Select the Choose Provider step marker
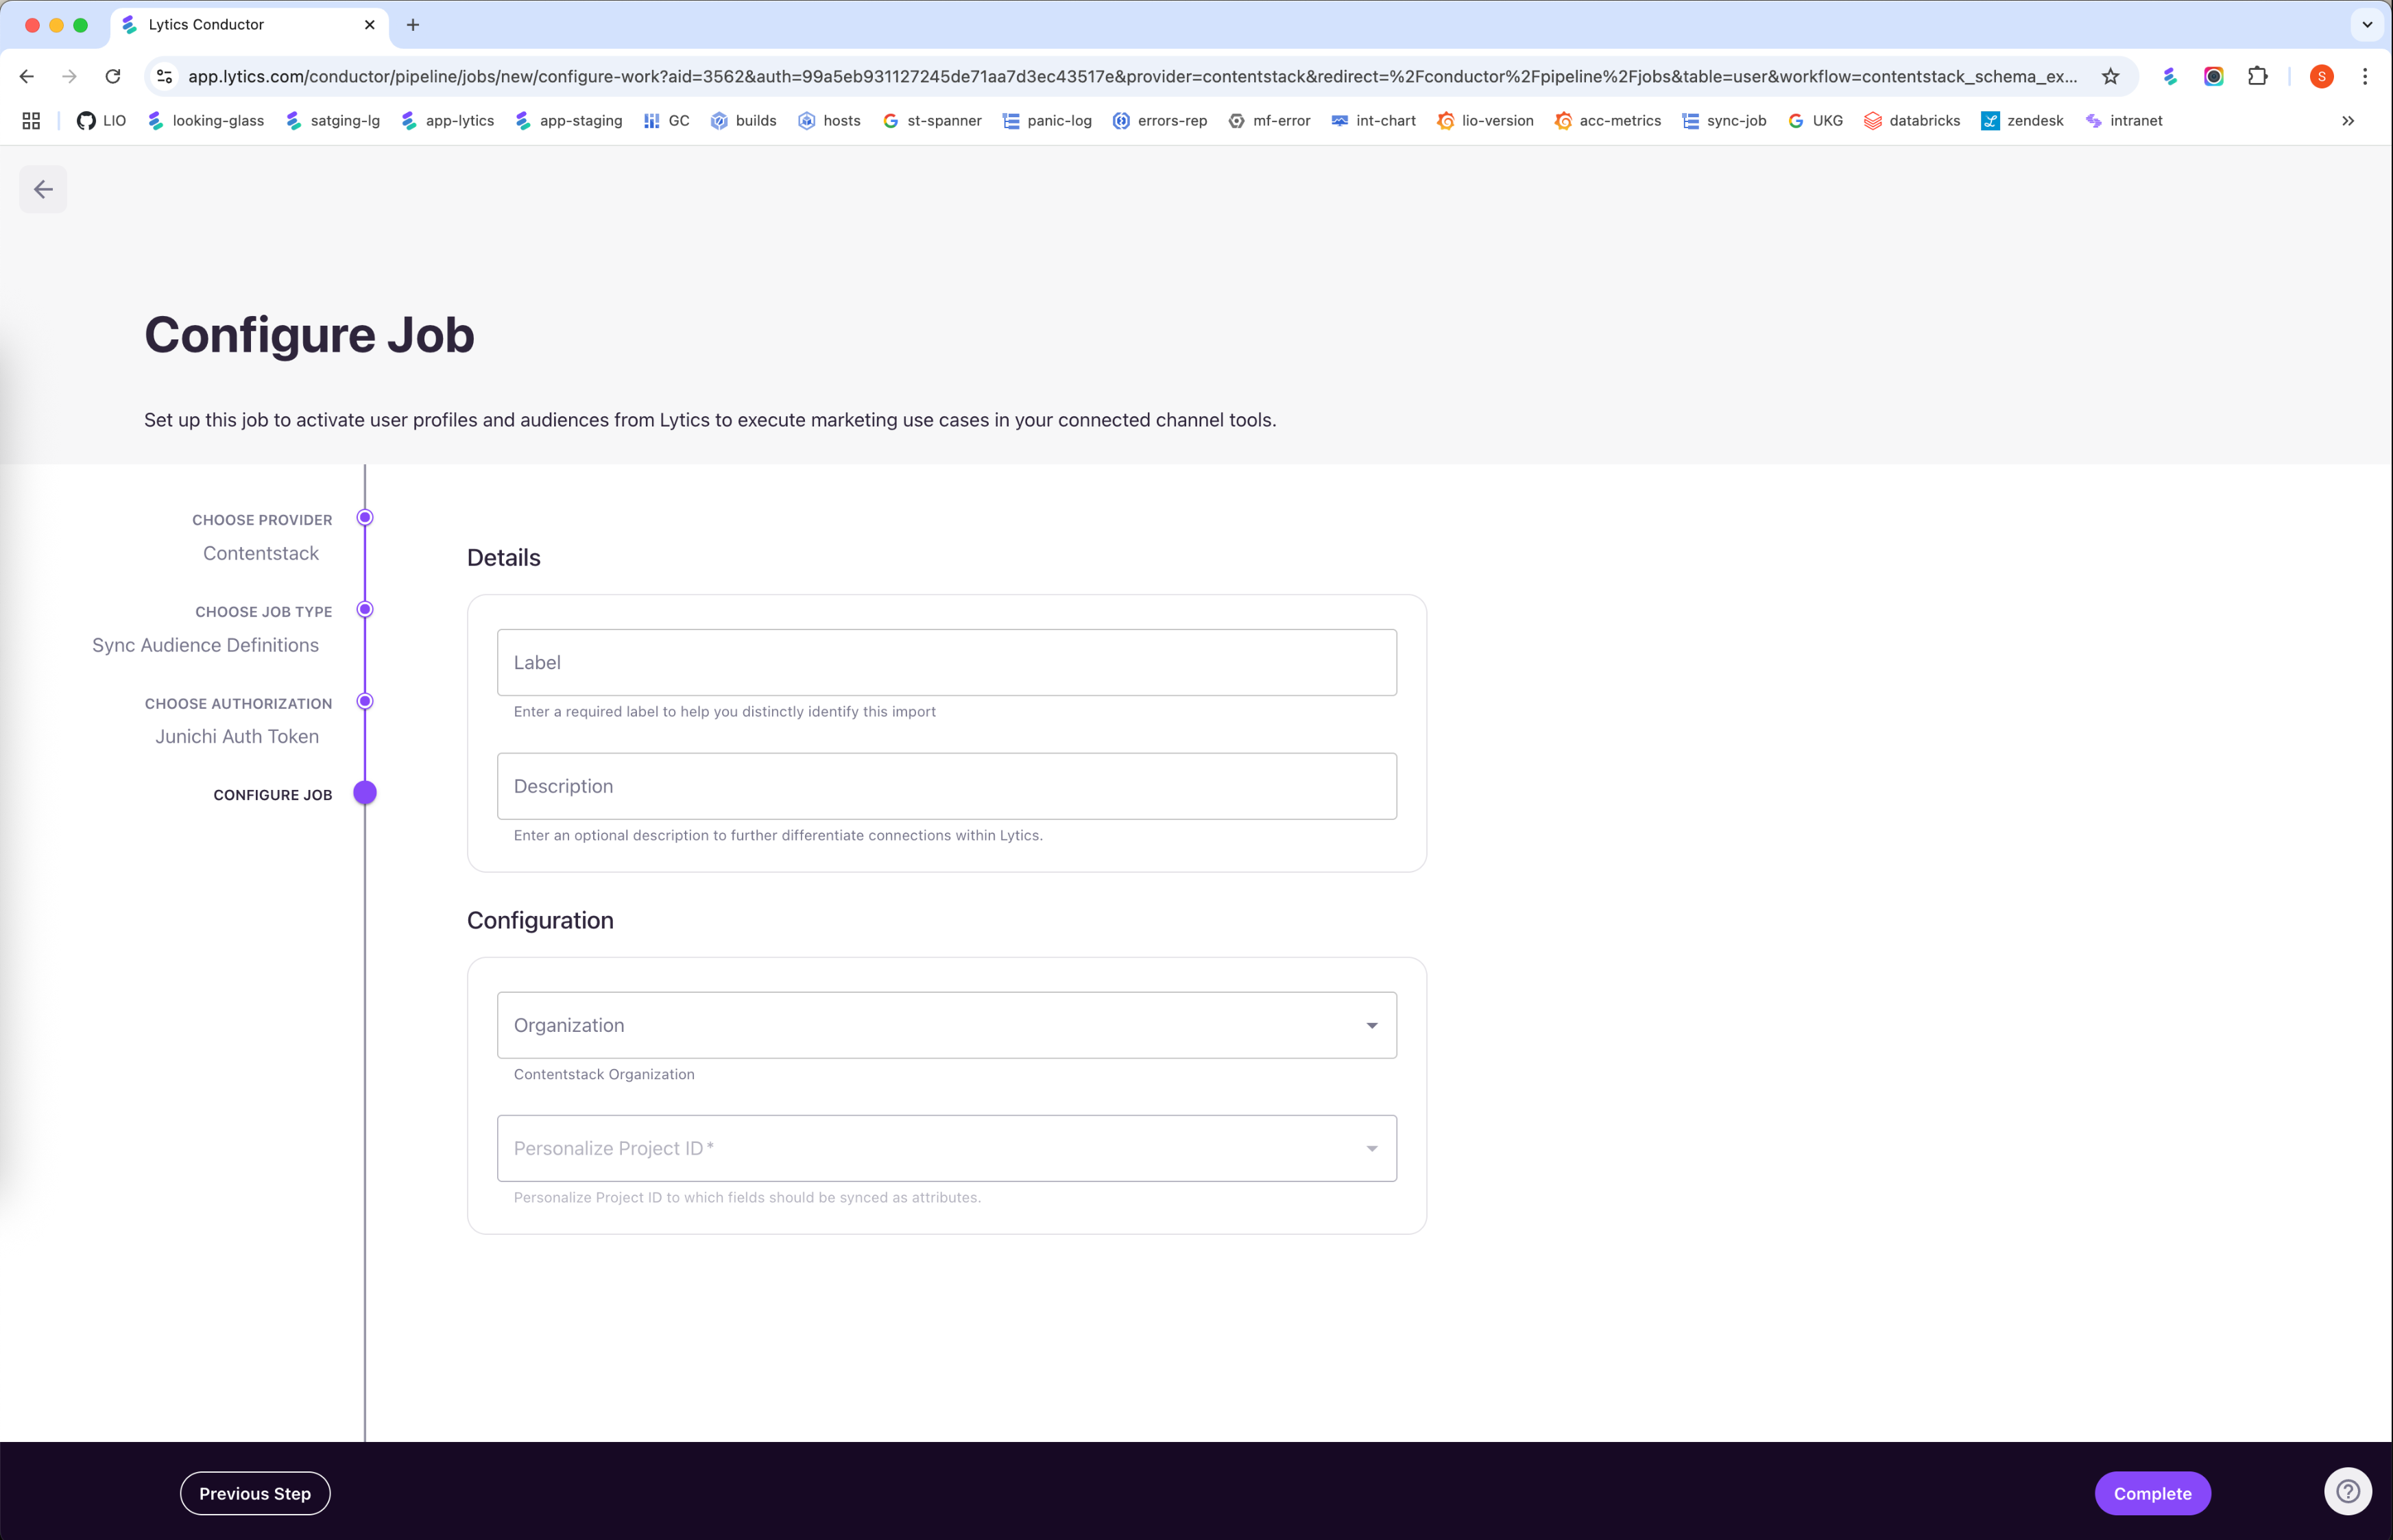2393x1540 pixels. coord(365,518)
